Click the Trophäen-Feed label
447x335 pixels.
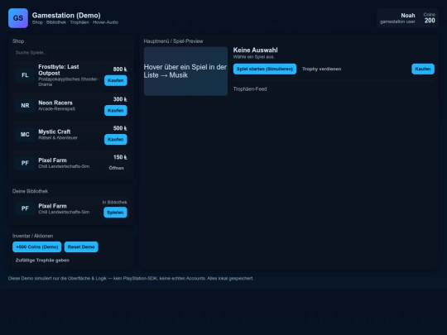coord(250,89)
